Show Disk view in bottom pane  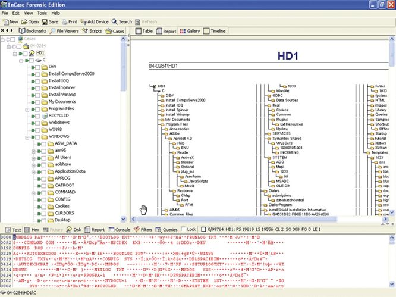[x=69, y=229]
